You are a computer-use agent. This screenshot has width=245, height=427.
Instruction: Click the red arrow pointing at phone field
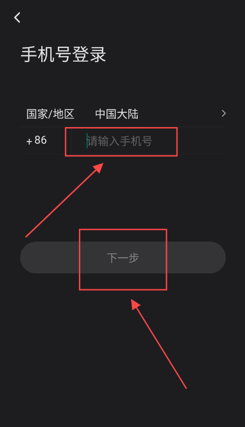[x=65, y=200]
